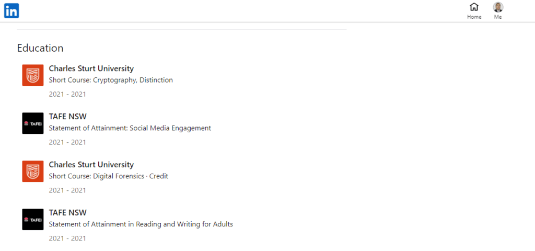Select Charles Sturt logo beside Digital Forensics
The height and width of the screenshot is (251, 535).
click(33, 172)
